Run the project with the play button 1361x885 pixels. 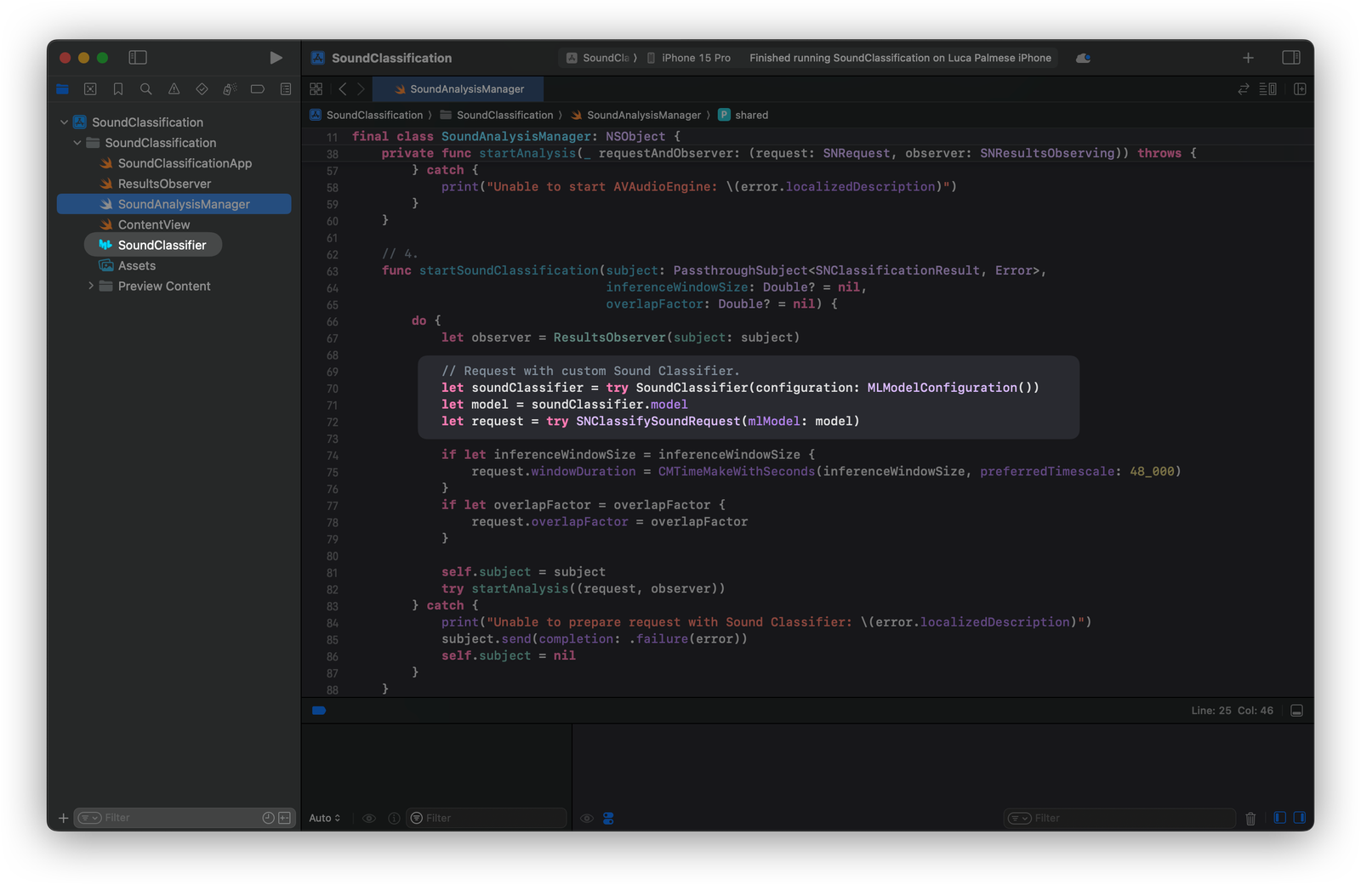pyautogui.click(x=276, y=58)
